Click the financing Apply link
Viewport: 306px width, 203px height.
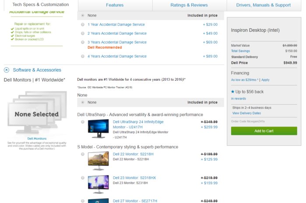[265, 80]
